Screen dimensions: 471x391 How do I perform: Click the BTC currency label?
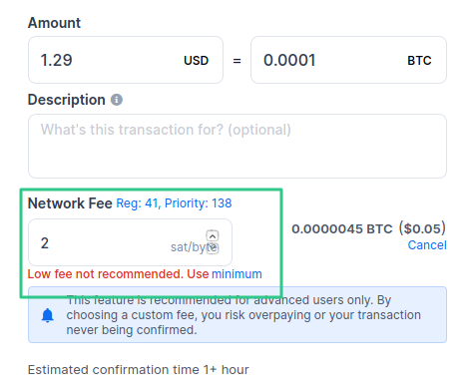pos(419,61)
